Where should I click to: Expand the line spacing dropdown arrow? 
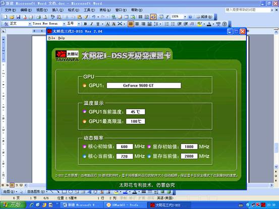(x=160, y=24)
